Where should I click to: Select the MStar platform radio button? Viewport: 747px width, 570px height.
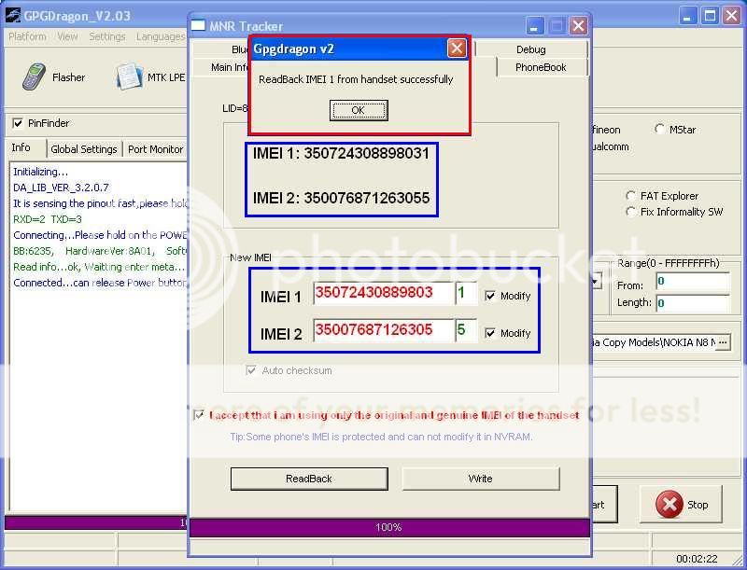click(x=659, y=129)
